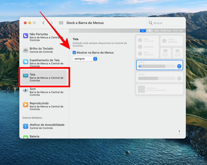Click the sound slider in Control Center preview
The width and height of the screenshot is (207, 165).
tap(157, 78)
